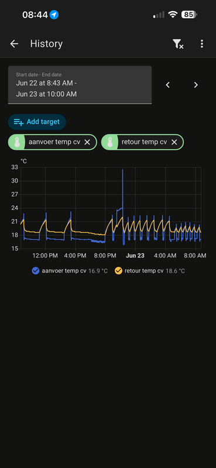Open the three-dot overflow menu
The image size is (216, 468).
click(202, 44)
